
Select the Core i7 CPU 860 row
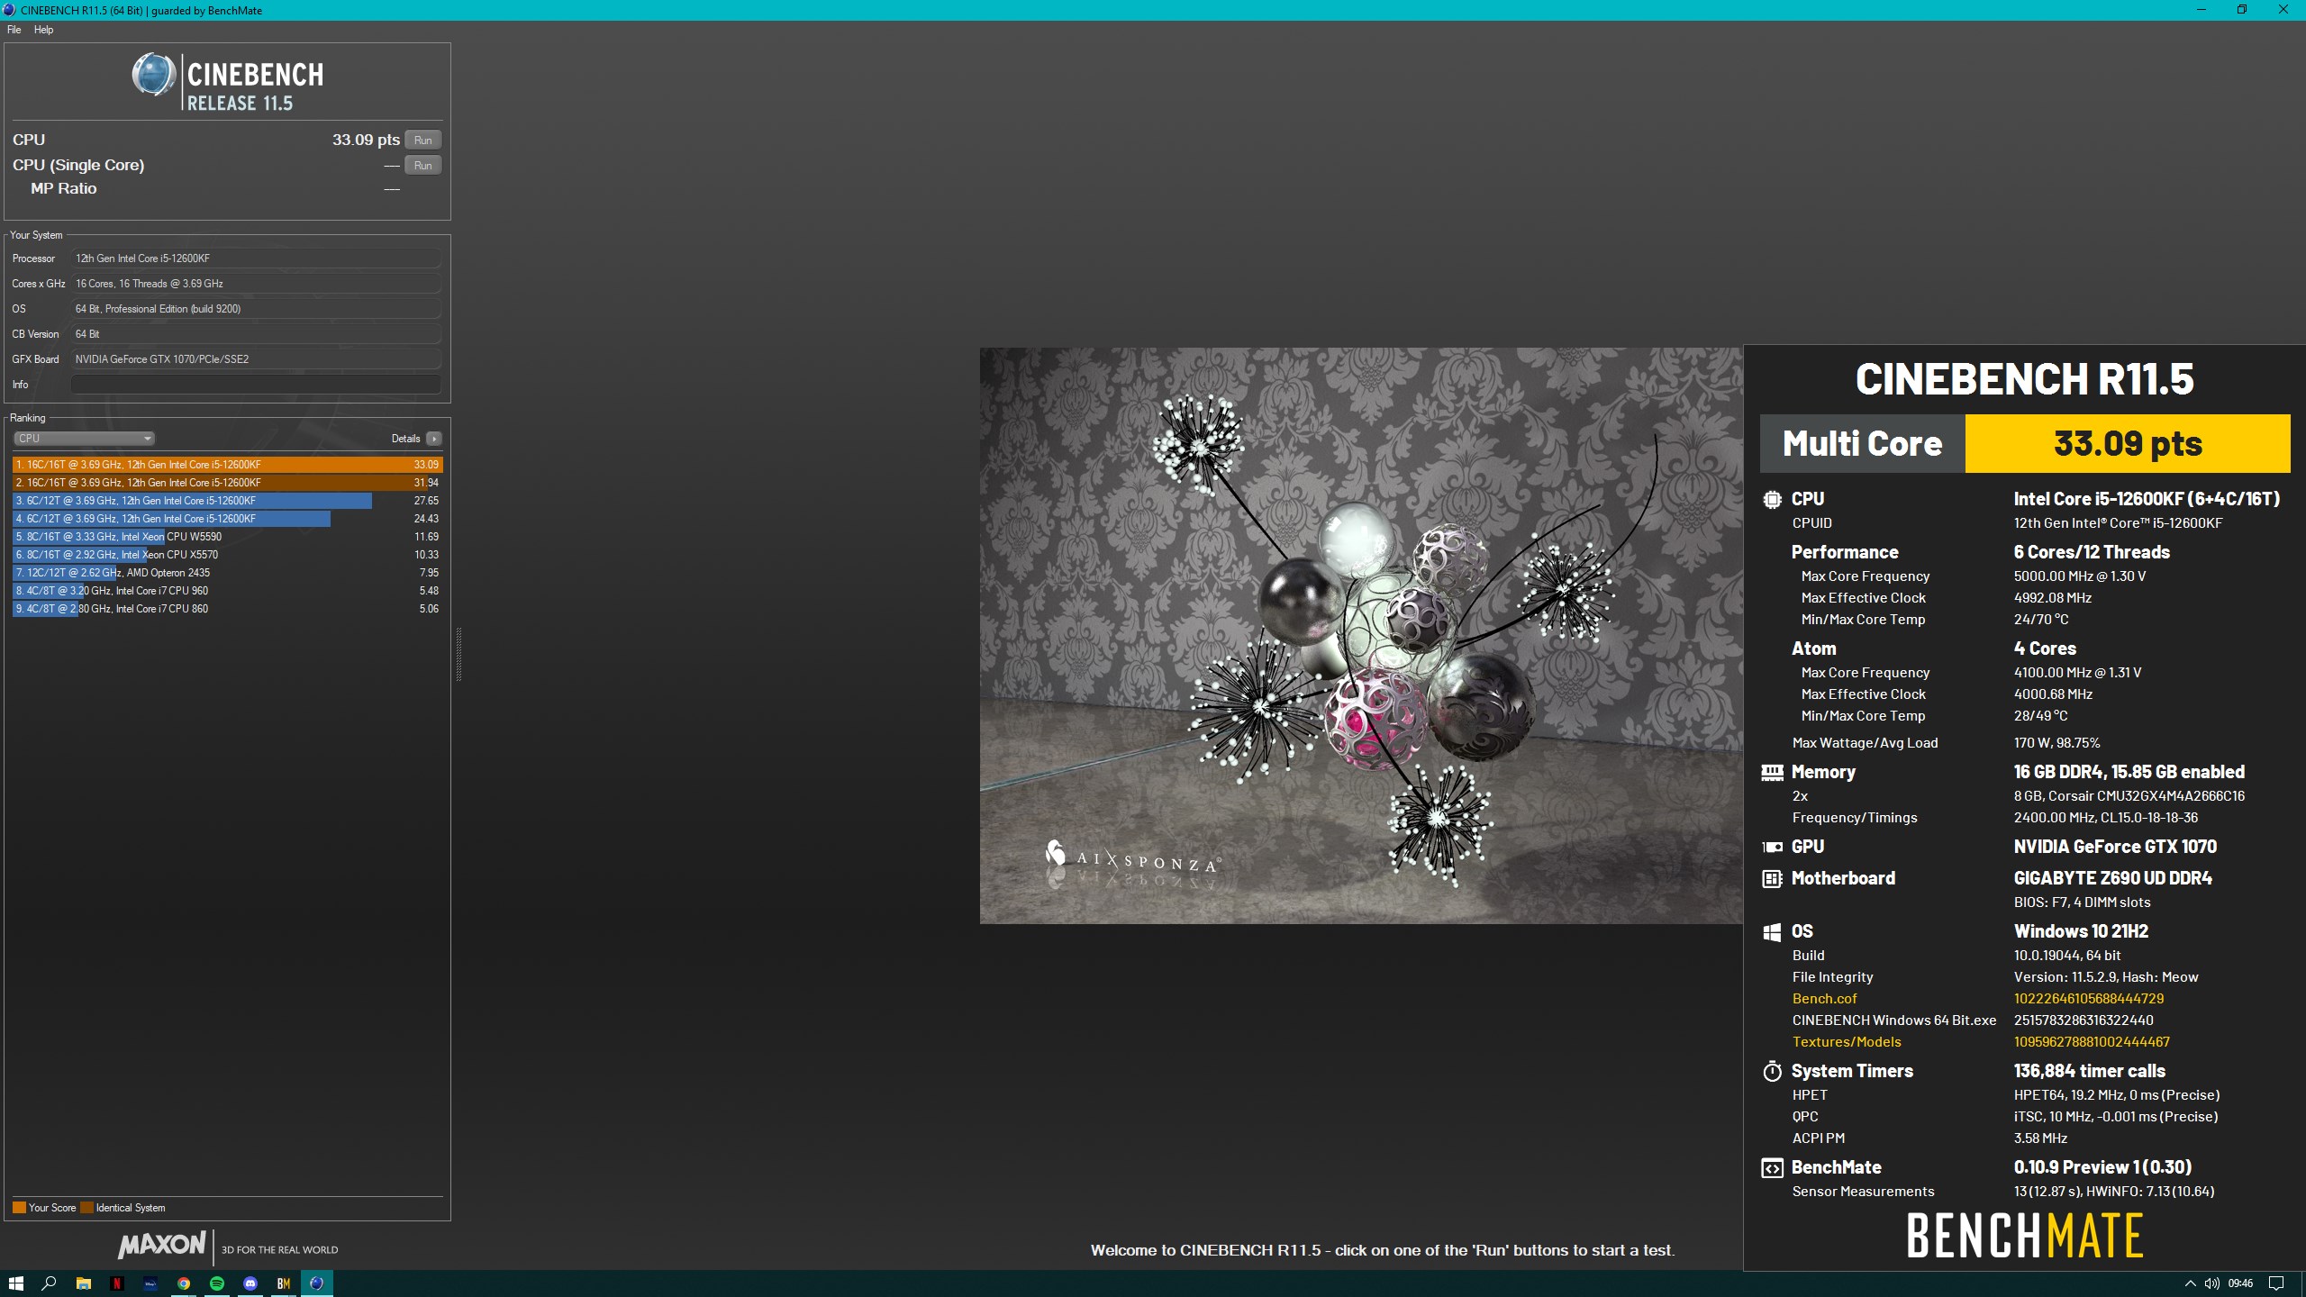pyautogui.click(x=228, y=609)
